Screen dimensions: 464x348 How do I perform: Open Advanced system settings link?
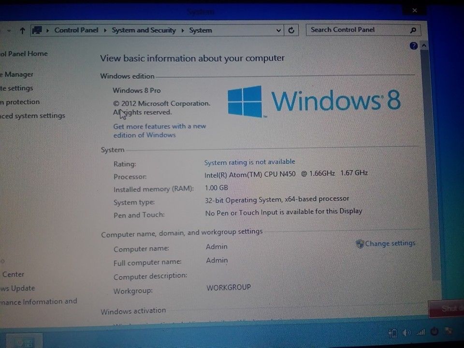(x=32, y=116)
